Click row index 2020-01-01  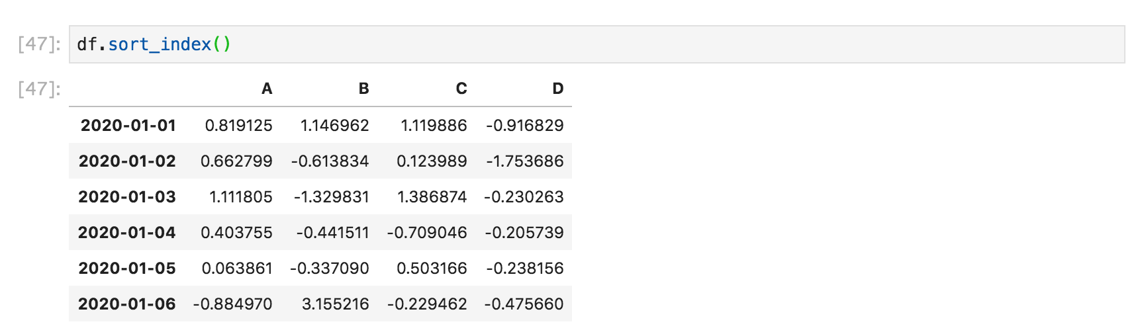[x=128, y=126]
